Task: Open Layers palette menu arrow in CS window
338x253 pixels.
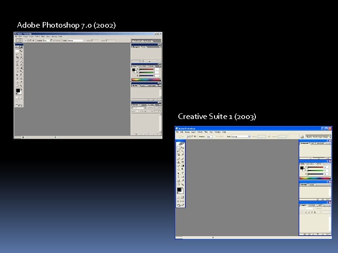Action: point(330,205)
